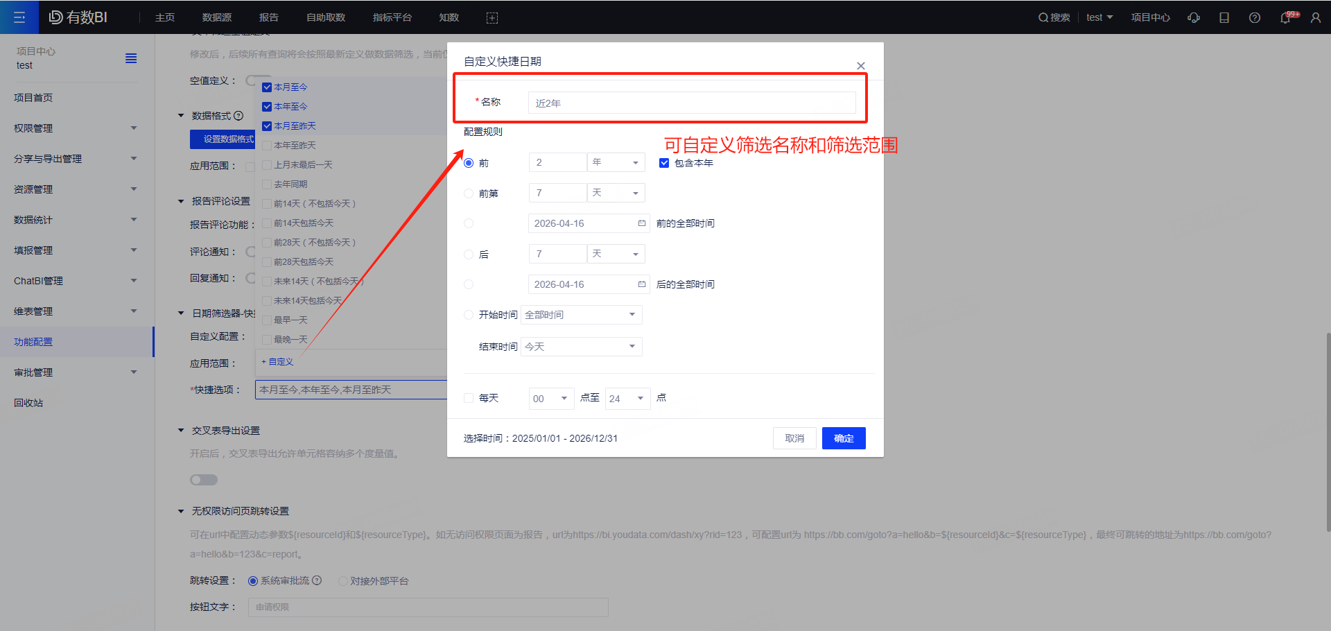The width and height of the screenshot is (1331, 631).
Task: Open the 开始时间 全部时间 dropdown
Action: click(x=582, y=315)
